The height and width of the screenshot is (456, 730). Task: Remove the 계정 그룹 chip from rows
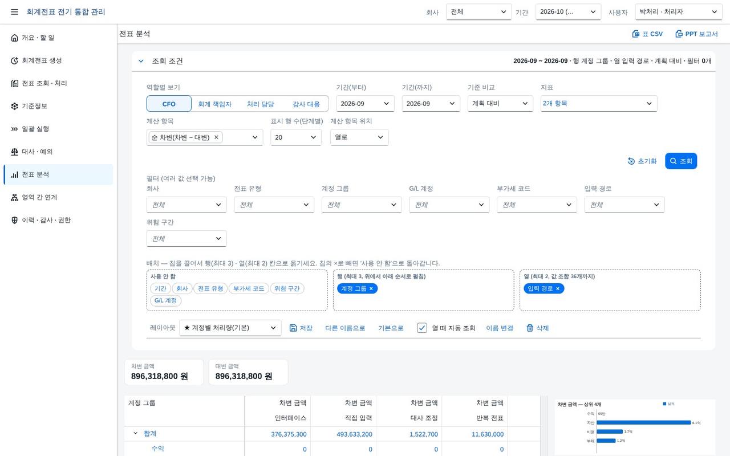(x=371, y=288)
